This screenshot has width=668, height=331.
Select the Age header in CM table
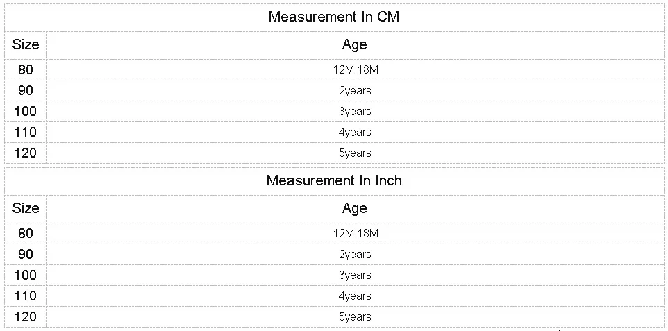pos(354,45)
